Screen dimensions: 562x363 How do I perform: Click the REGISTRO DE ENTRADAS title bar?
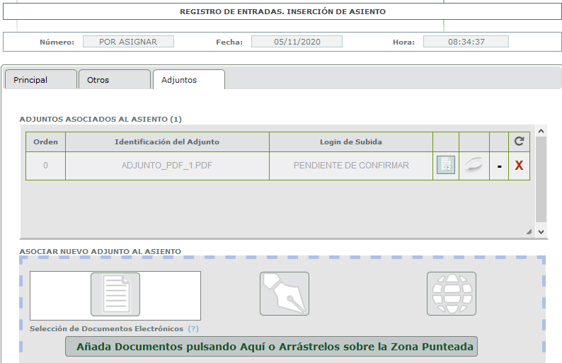point(282,11)
